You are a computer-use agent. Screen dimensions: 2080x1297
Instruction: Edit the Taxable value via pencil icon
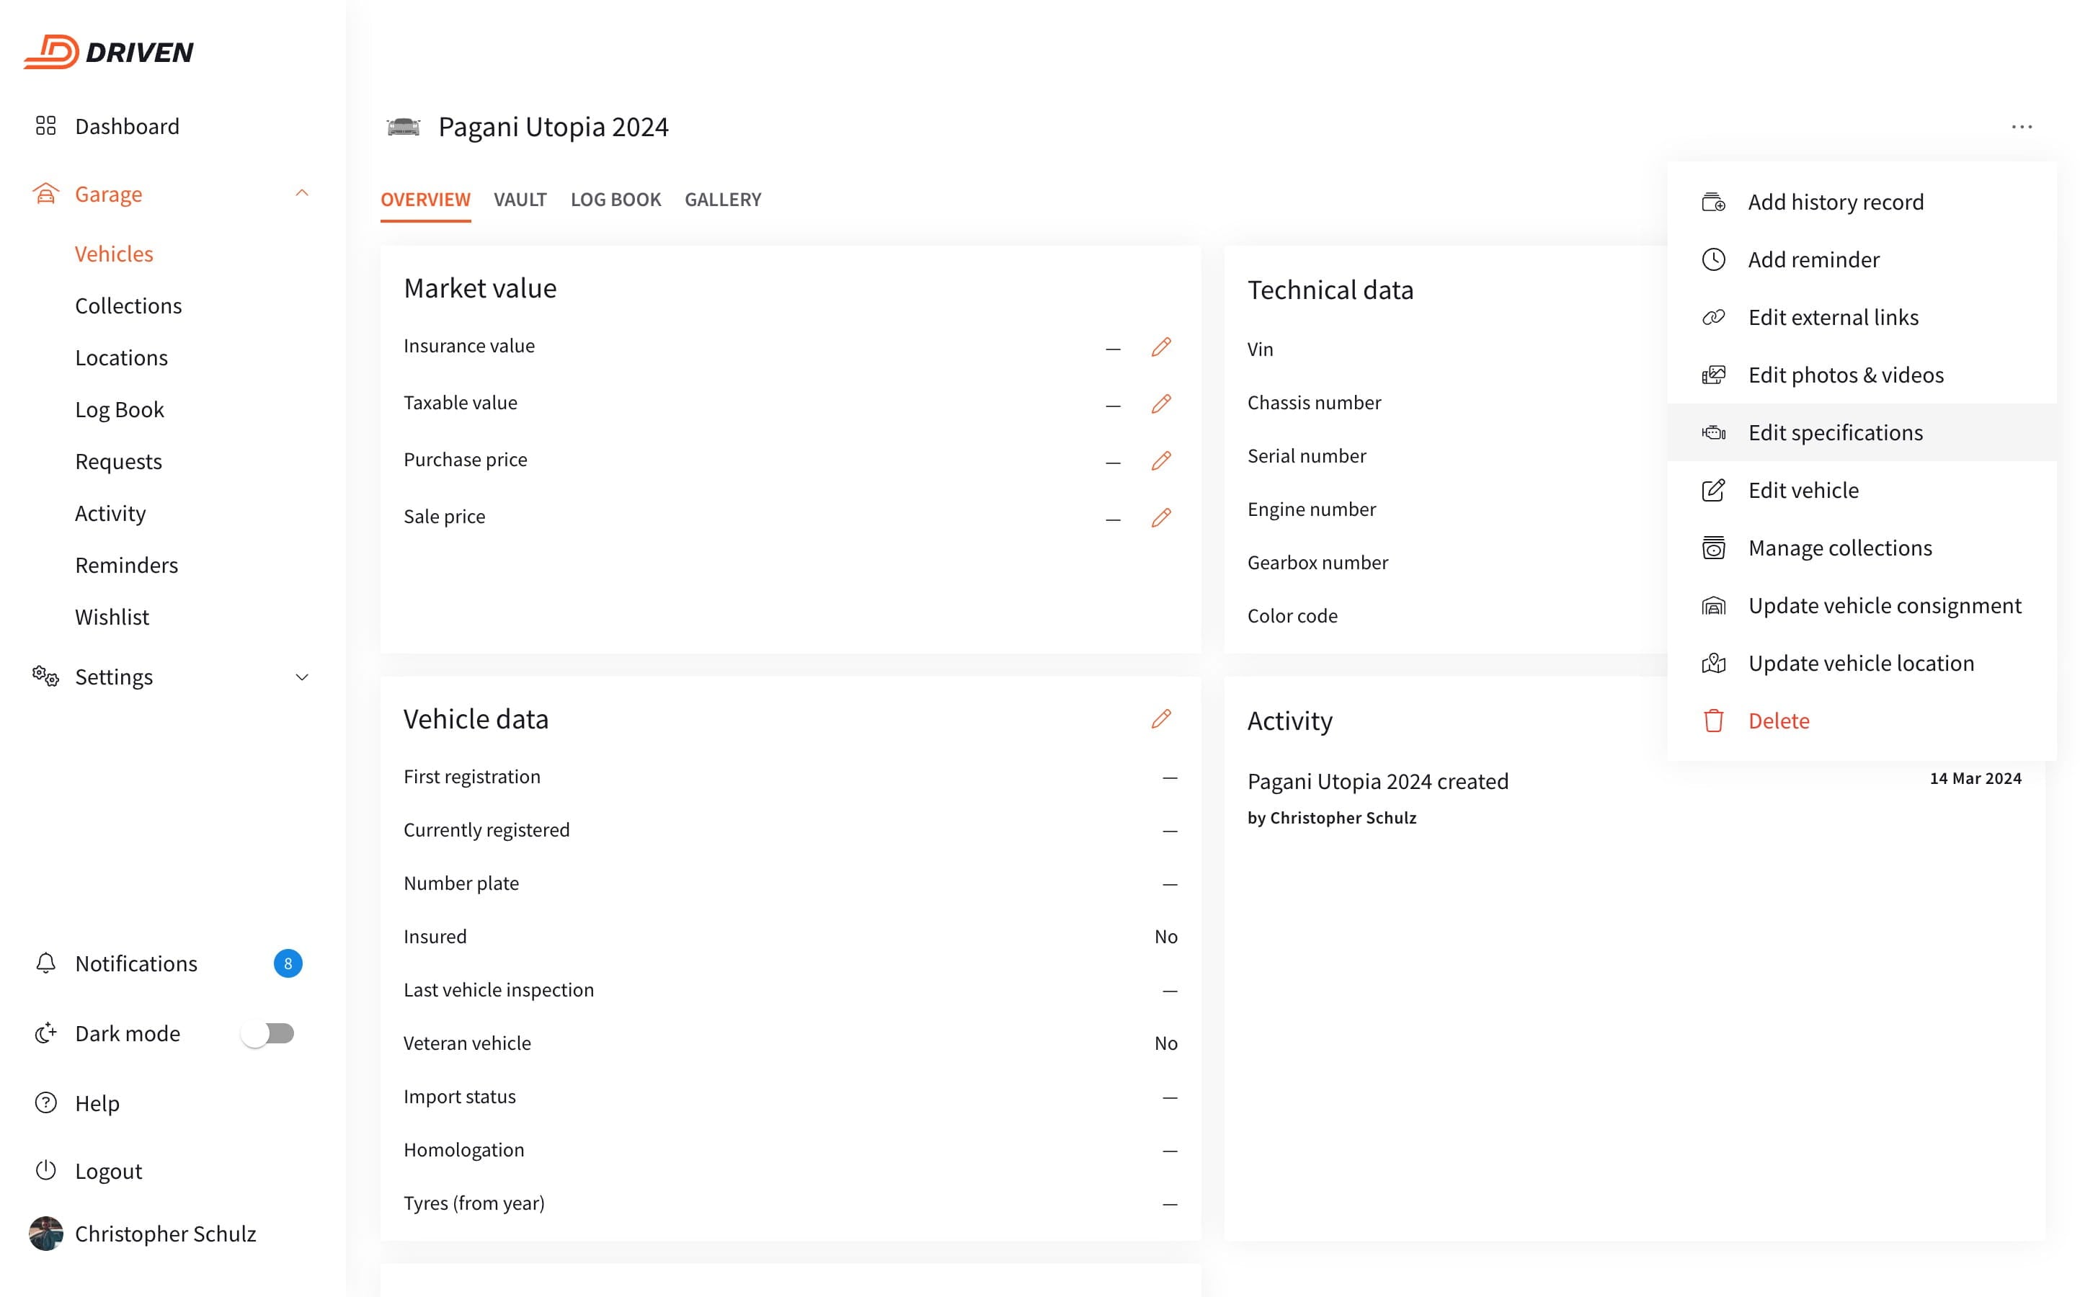tap(1160, 404)
